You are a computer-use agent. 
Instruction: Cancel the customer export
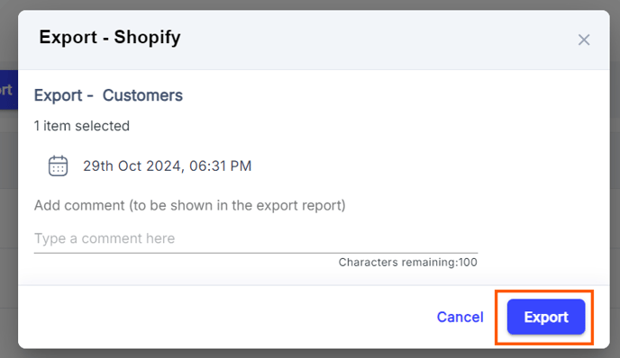point(460,317)
